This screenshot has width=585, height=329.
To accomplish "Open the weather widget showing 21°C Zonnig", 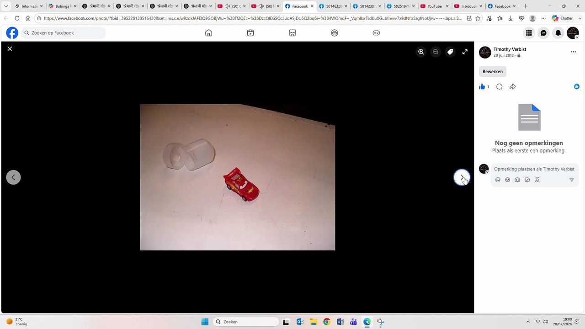I will [16, 322].
